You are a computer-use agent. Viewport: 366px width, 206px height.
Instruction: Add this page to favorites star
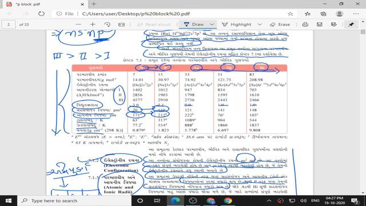point(290,14)
